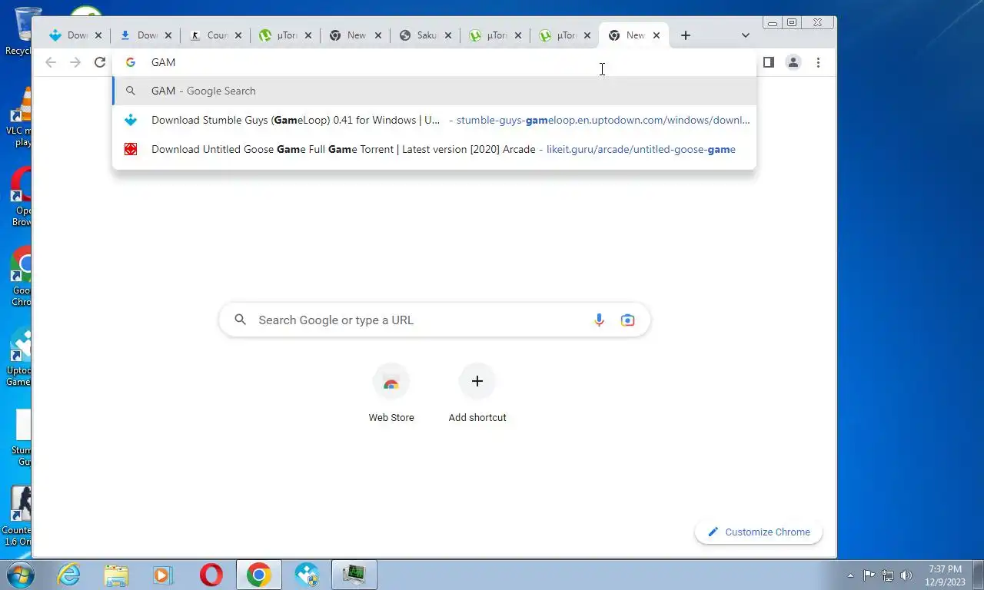Select inactive New Tab between µTorrent and Saku tabs
This screenshot has width=984, height=590.
(x=355, y=35)
